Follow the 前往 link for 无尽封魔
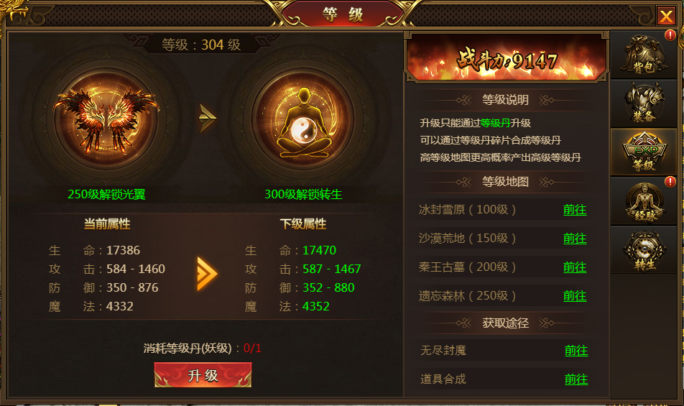This screenshot has width=684, height=406. (576, 351)
